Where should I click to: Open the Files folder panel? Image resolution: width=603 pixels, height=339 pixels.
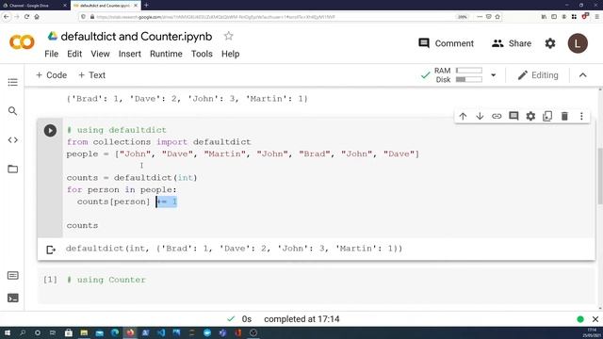pyautogui.click(x=12, y=169)
